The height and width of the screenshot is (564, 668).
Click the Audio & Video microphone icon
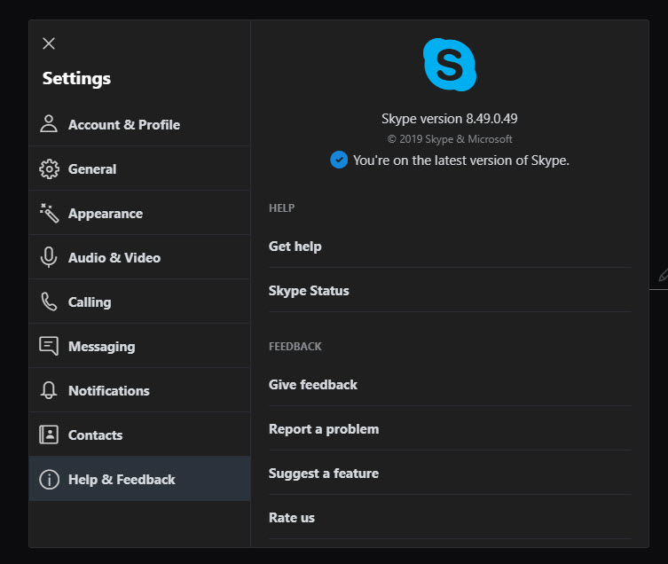point(49,257)
